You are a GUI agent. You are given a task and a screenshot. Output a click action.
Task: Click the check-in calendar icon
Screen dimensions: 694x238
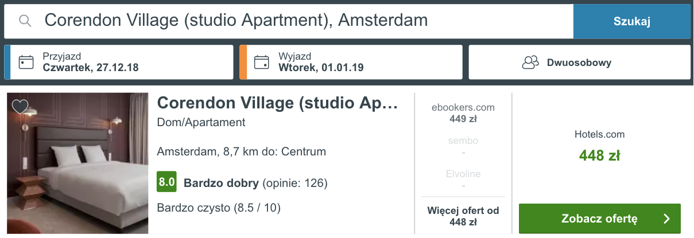tap(26, 62)
